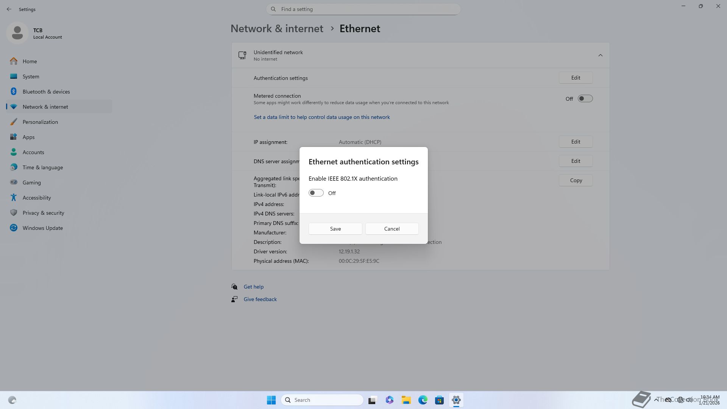
Task: Select Gaming in the sidebar
Action: point(31,183)
